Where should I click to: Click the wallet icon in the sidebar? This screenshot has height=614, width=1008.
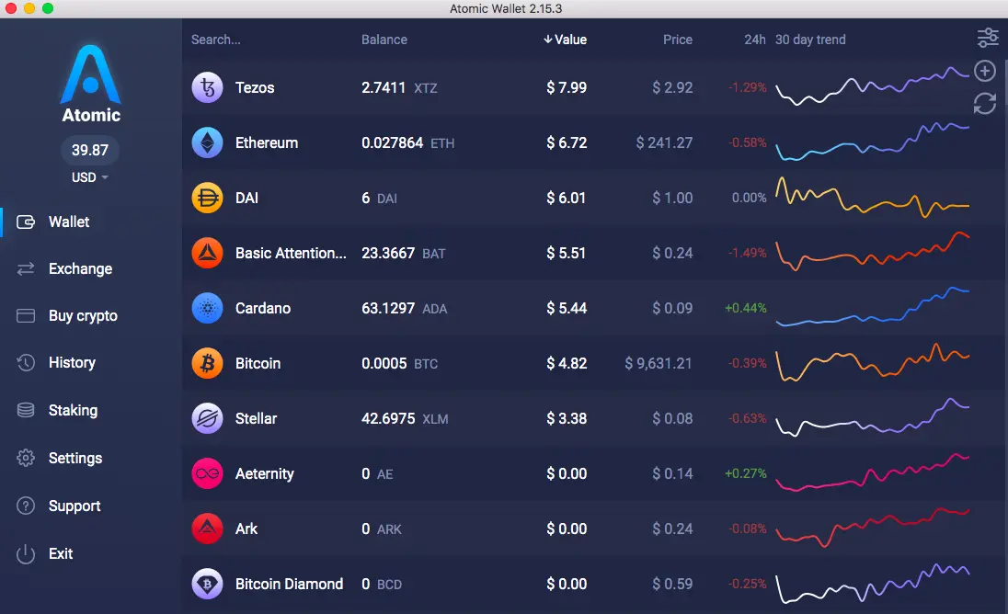(x=26, y=222)
